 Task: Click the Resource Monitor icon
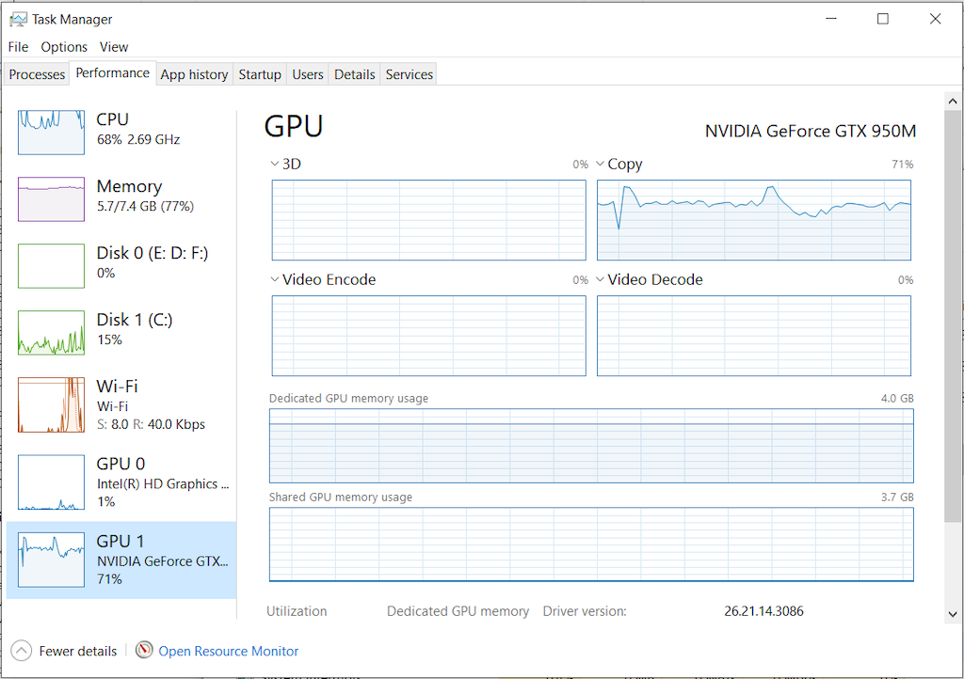pyautogui.click(x=144, y=650)
